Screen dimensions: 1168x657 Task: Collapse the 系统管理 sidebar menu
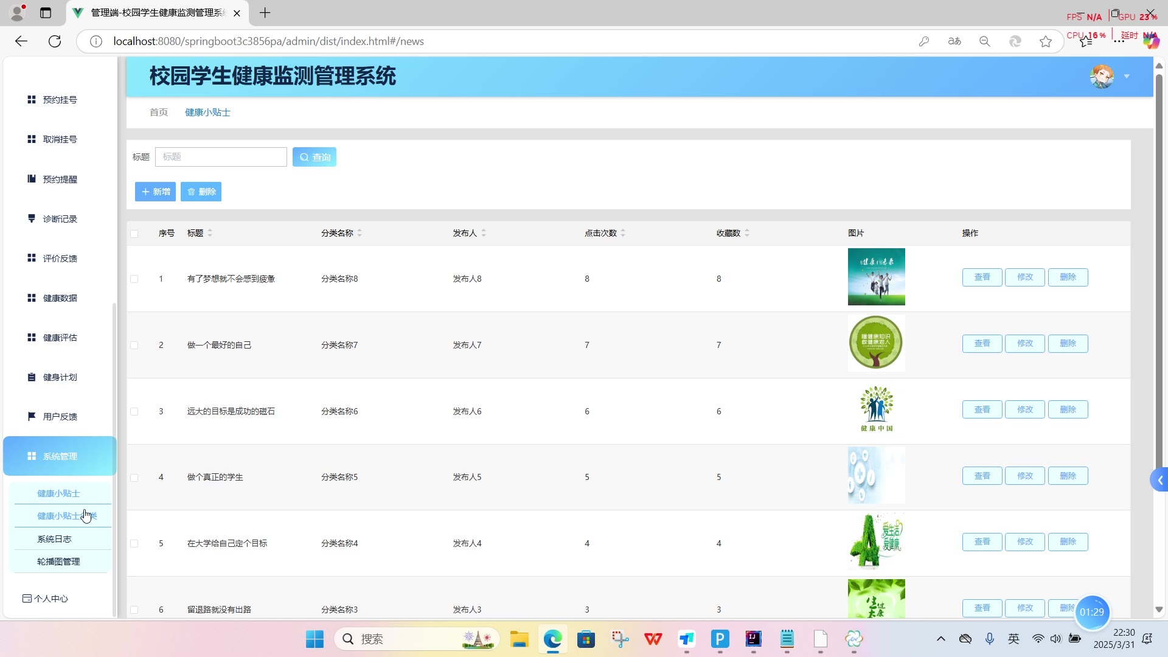60,456
